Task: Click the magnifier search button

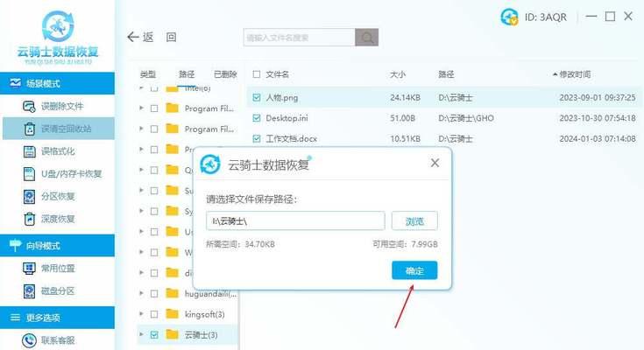Action: (x=367, y=38)
